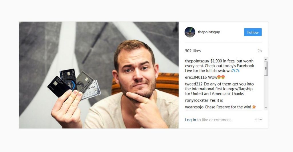Click the burst emoji after 'for the win!'
Image resolution: width=293 pixels, height=152 pixels.
254,107
